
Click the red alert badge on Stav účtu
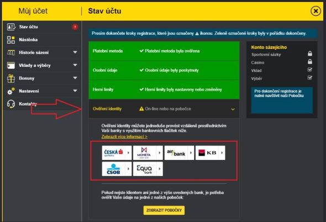tap(75, 27)
